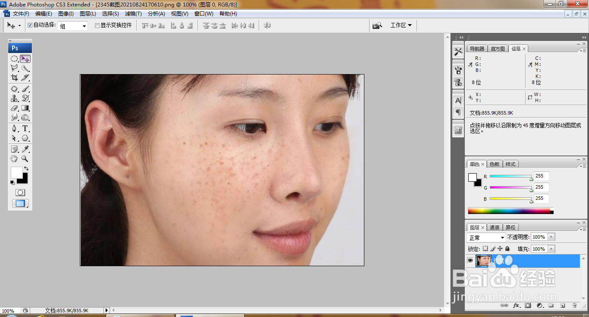Open the 滤镜(T) menu

pyautogui.click(x=133, y=14)
